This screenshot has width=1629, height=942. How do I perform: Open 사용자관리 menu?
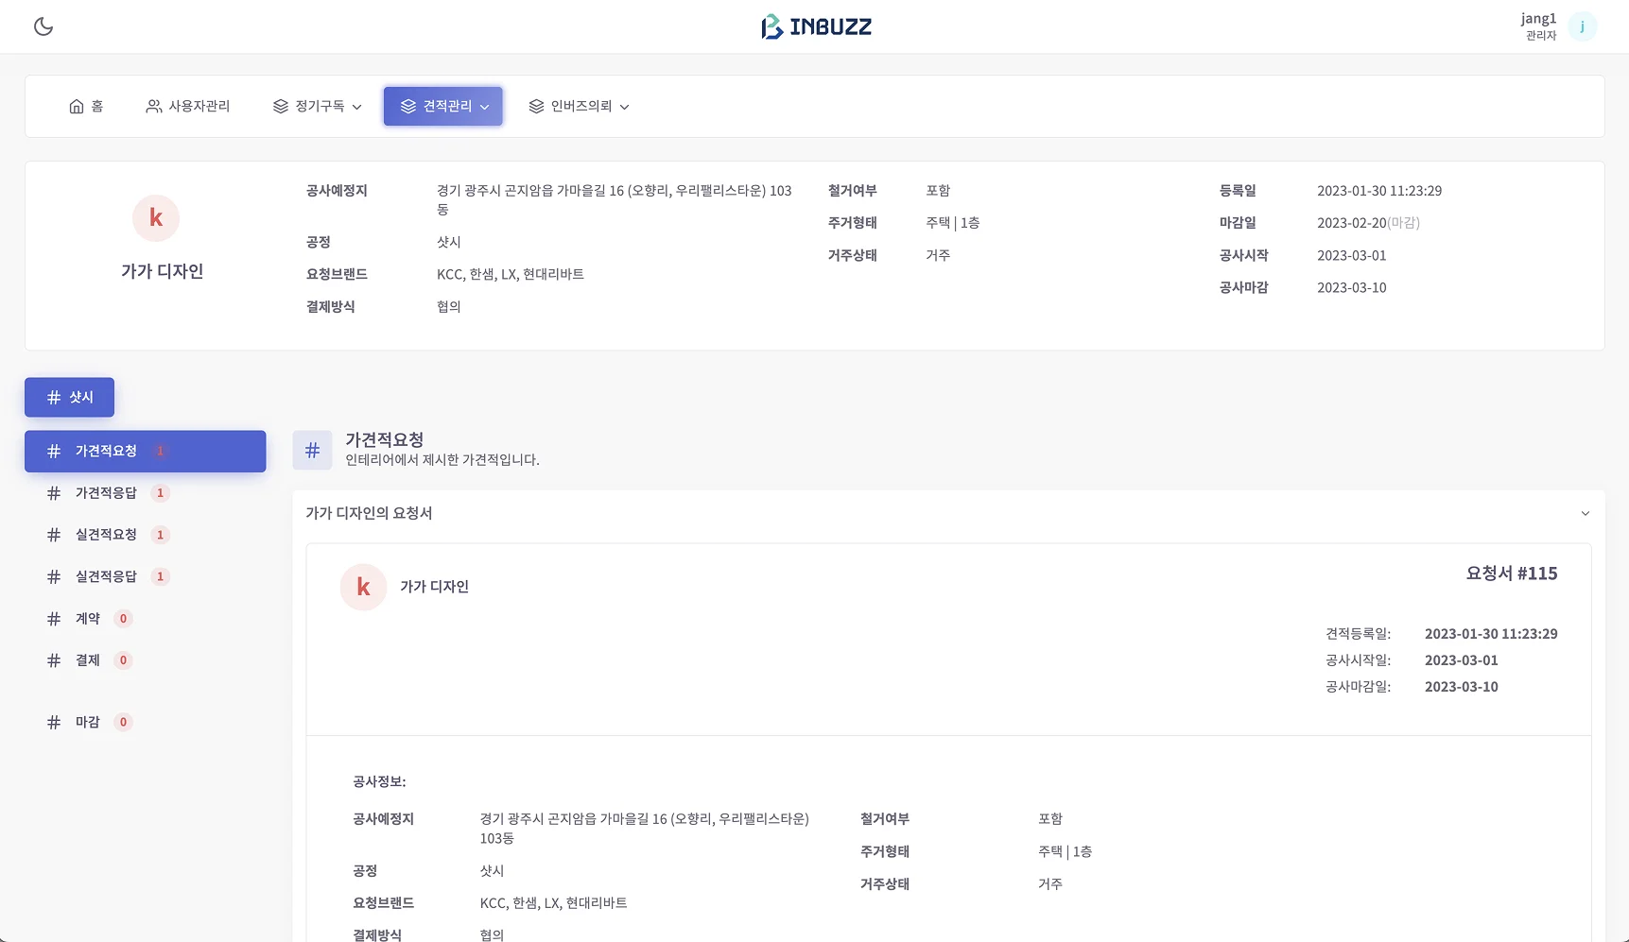[188, 107]
